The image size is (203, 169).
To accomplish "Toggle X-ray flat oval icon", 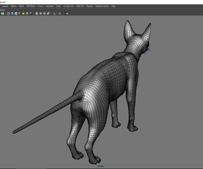I will 41,14.
